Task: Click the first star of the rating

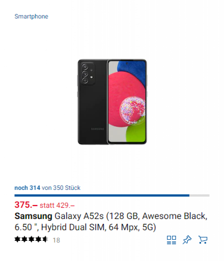Action: pyautogui.click(x=18, y=240)
